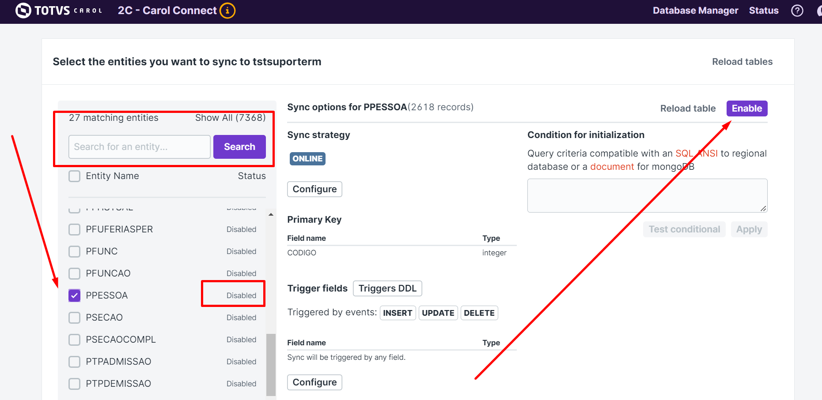Uncheck the PPESSOA entity
This screenshot has width=822, height=400.
tap(74, 295)
